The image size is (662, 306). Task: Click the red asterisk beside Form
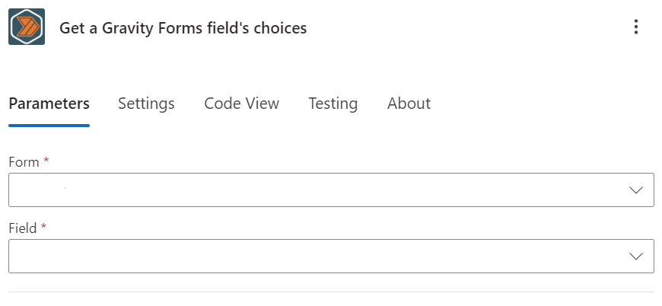(46, 161)
